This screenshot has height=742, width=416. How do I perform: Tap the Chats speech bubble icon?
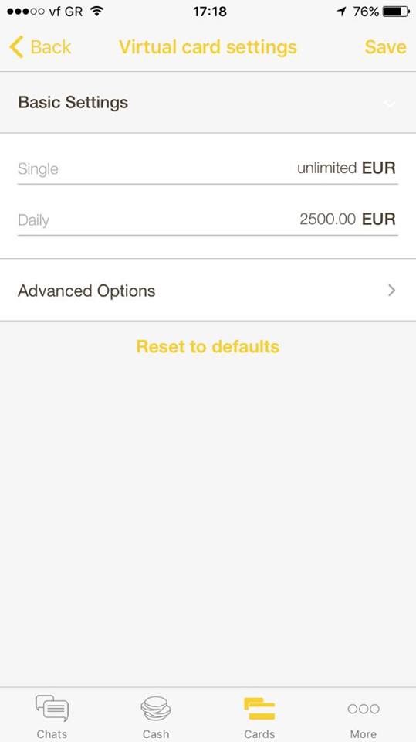pyautogui.click(x=52, y=708)
